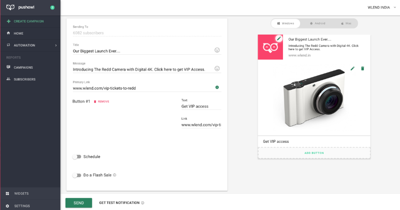Click the green Send button
This screenshot has height=210, width=400.
(x=79, y=203)
